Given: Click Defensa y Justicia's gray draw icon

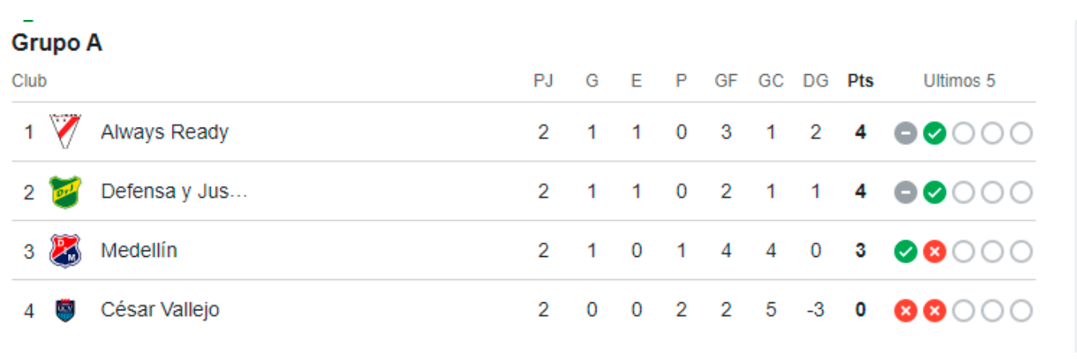Looking at the screenshot, I should 905,192.
